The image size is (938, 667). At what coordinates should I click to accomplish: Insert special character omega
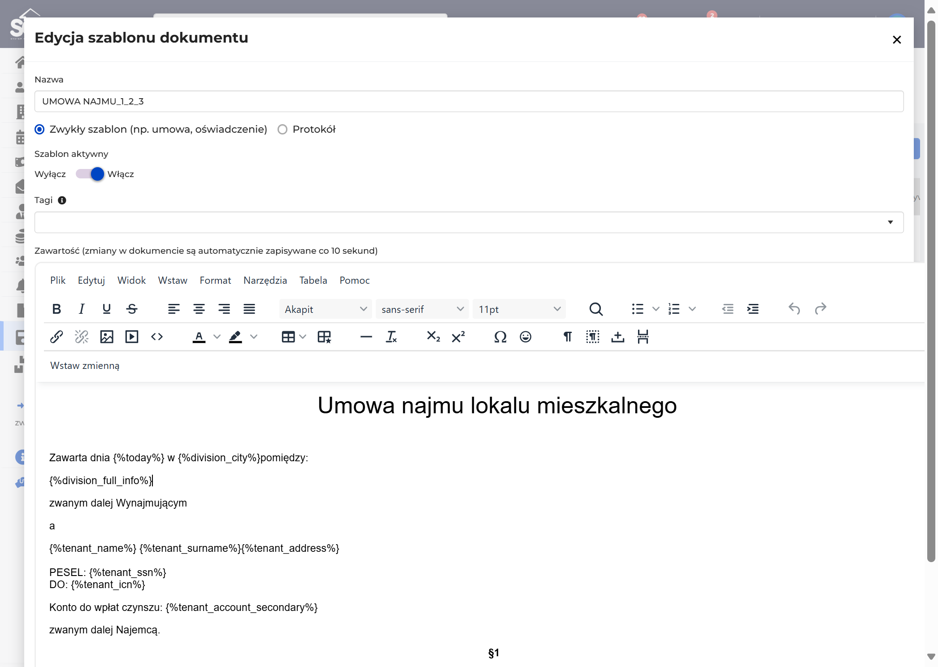500,337
